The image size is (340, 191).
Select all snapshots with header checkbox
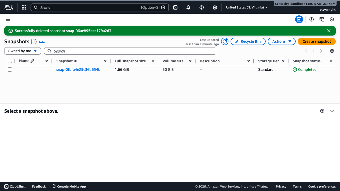click(10, 61)
